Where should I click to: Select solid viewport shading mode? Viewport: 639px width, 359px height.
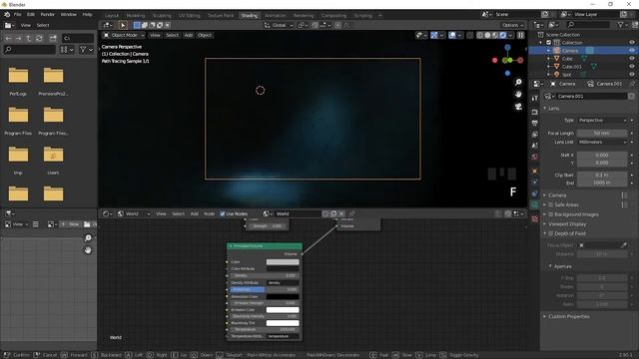487,36
